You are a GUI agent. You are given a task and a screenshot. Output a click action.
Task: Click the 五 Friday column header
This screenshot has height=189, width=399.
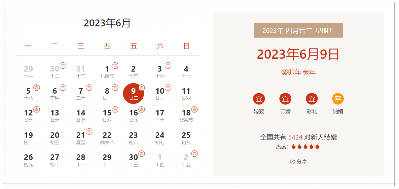point(133,46)
